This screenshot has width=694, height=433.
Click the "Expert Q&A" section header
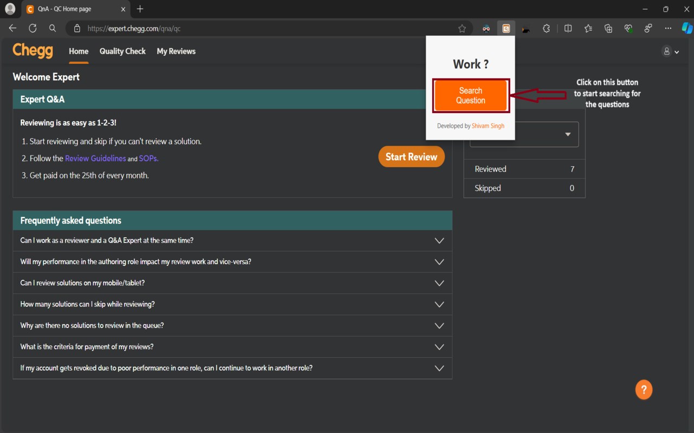point(42,100)
